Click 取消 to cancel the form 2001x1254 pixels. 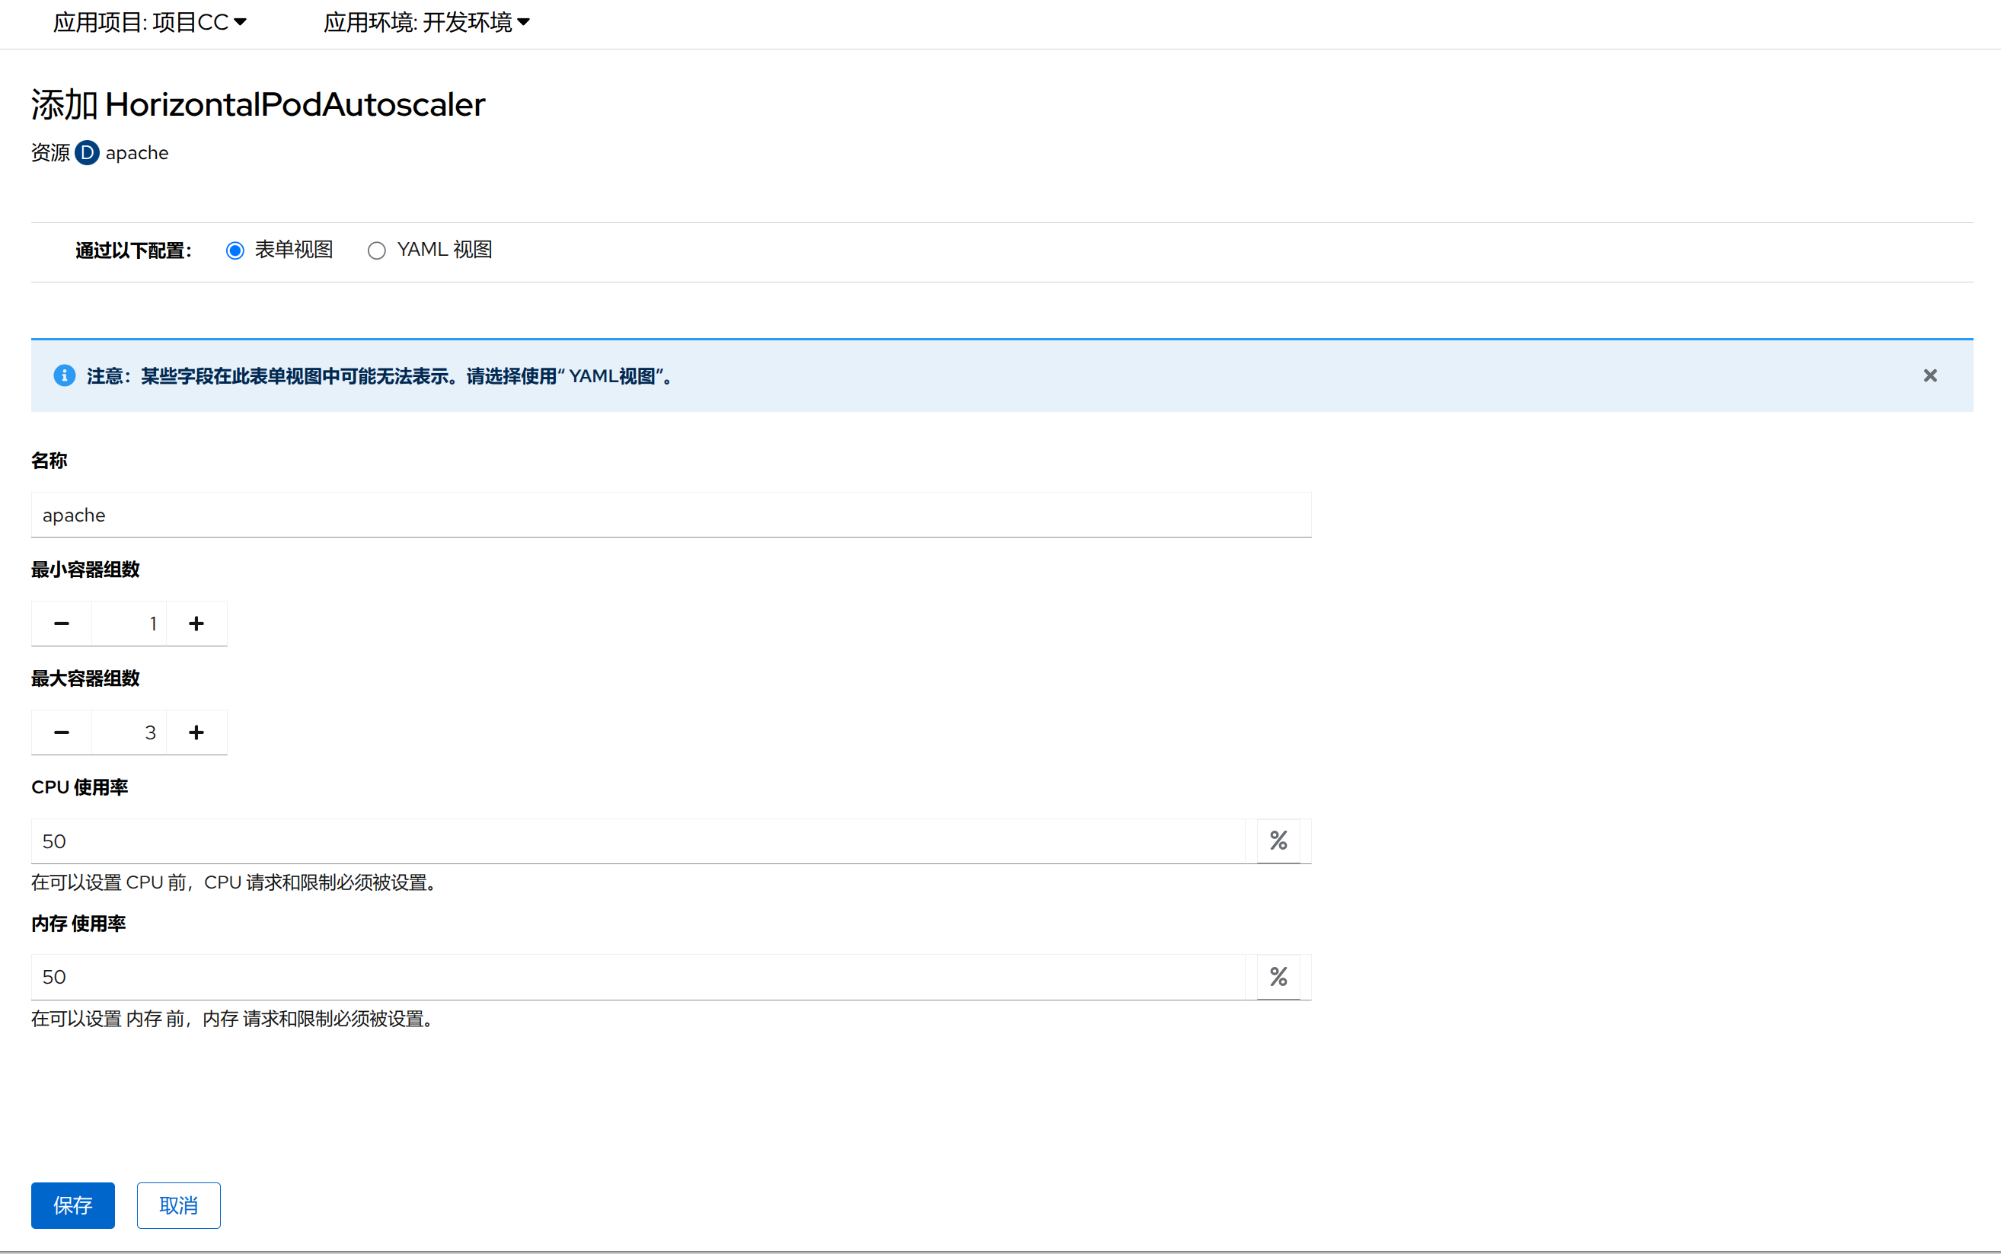178,1205
